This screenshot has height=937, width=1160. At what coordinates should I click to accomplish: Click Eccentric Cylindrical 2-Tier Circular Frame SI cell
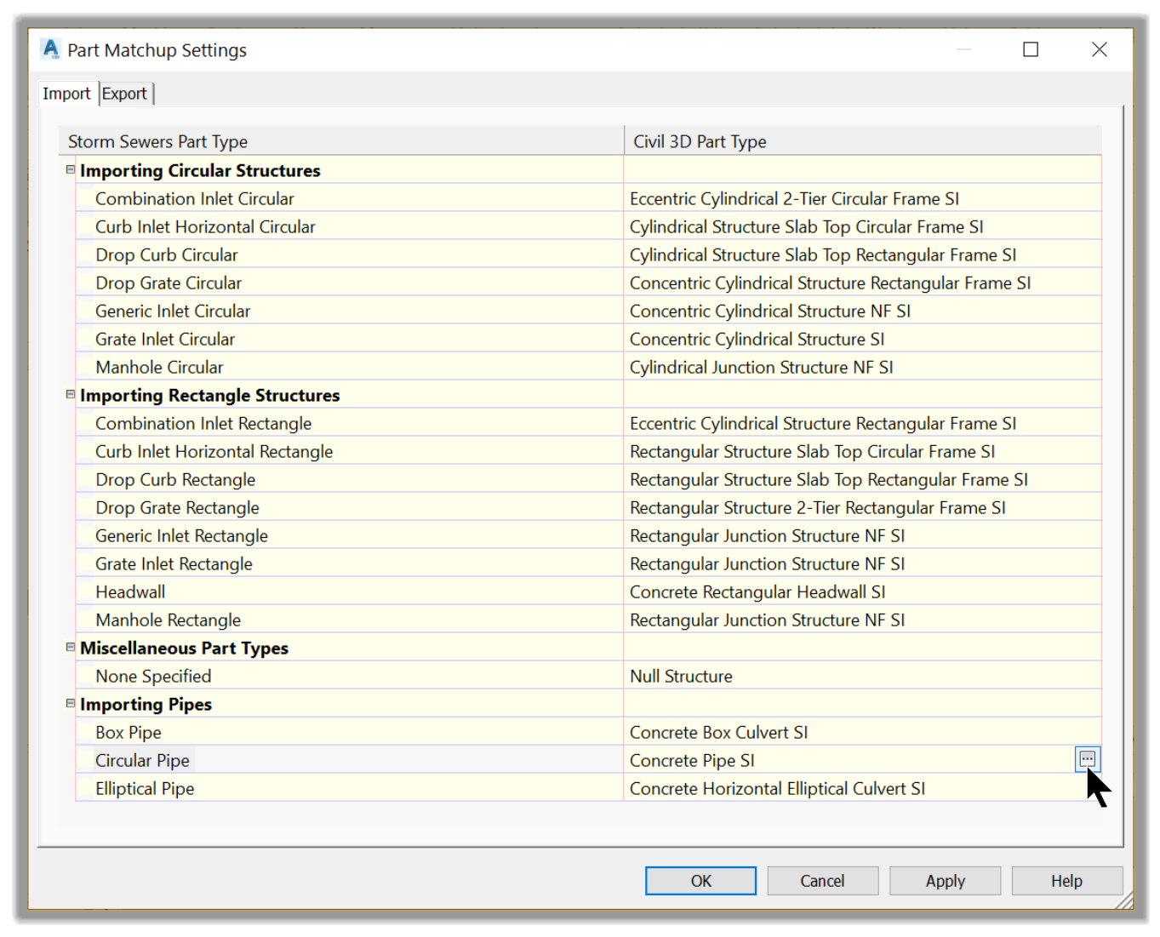[x=862, y=198]
